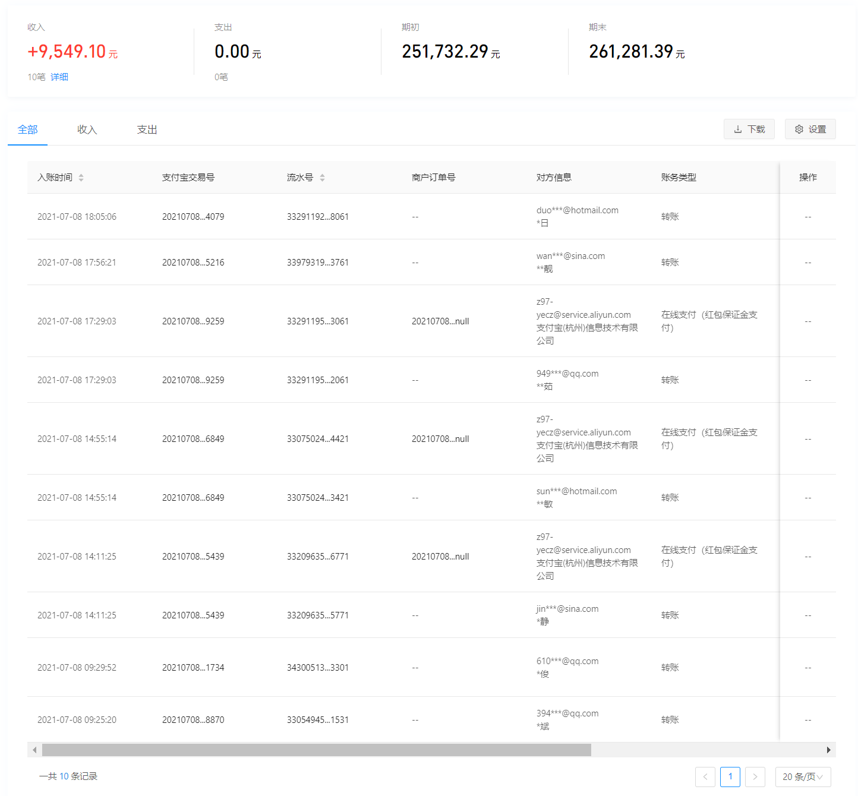Click serial number 34300513...3301
This screenshot has width=858, height=796.
pos(317,668)
